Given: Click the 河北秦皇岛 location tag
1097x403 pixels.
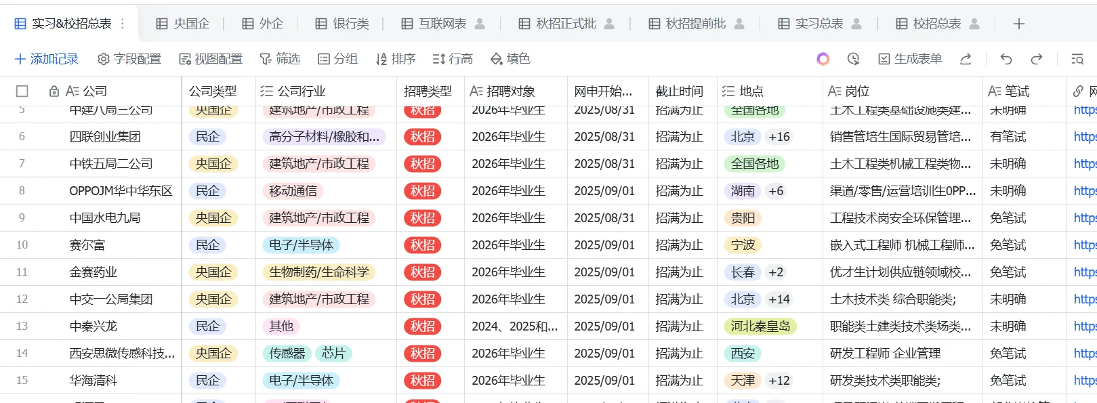Looking at the screenshot, I should (760, 326).
